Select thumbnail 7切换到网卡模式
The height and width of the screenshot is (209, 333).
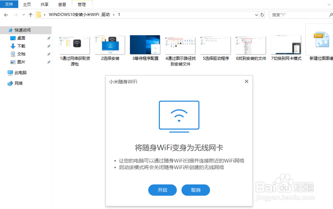point(286,45)
